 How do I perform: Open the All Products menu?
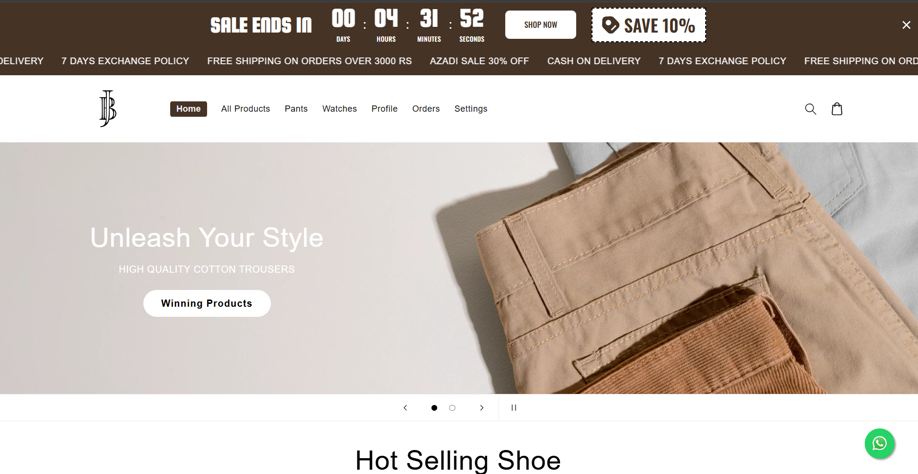tap(245, 109)
